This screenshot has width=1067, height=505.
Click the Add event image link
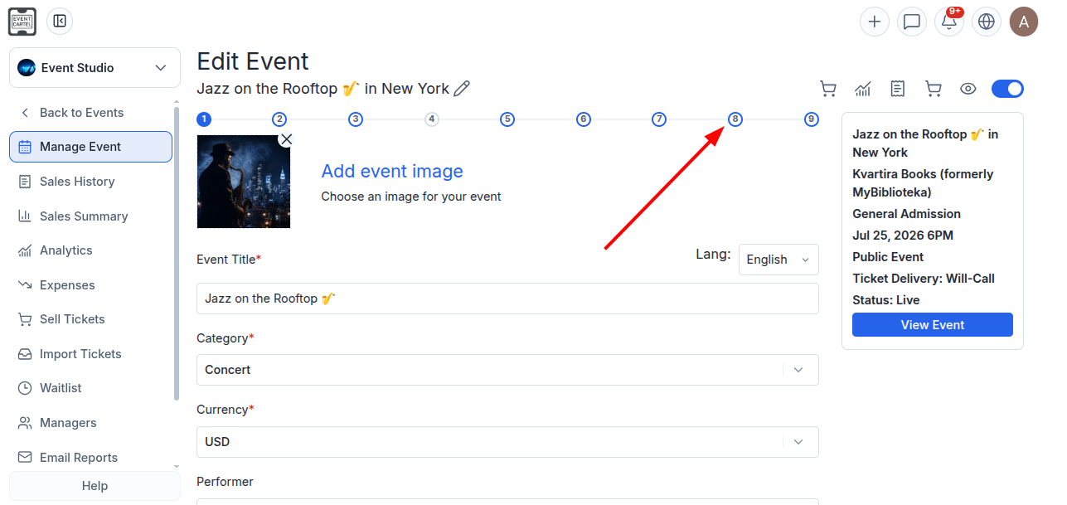click(x=392, y=171)
